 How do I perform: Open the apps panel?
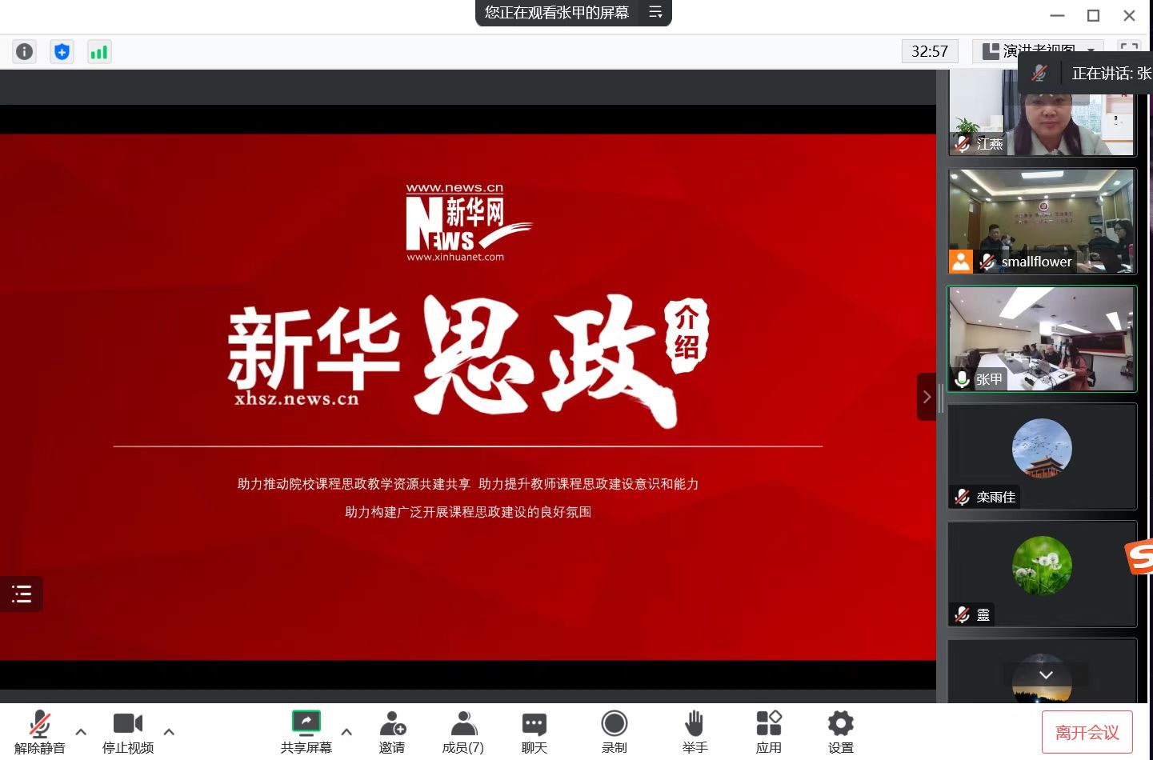coord(768,731)
